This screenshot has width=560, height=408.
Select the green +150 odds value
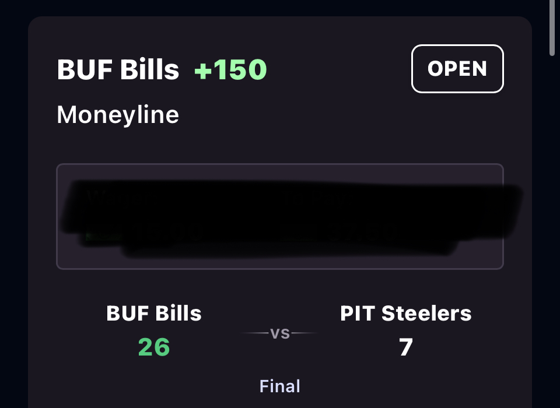coord(230,70)
